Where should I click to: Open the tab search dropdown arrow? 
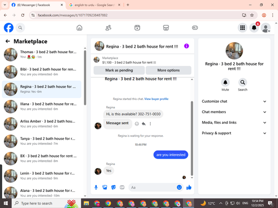click(x=5, y=5)
